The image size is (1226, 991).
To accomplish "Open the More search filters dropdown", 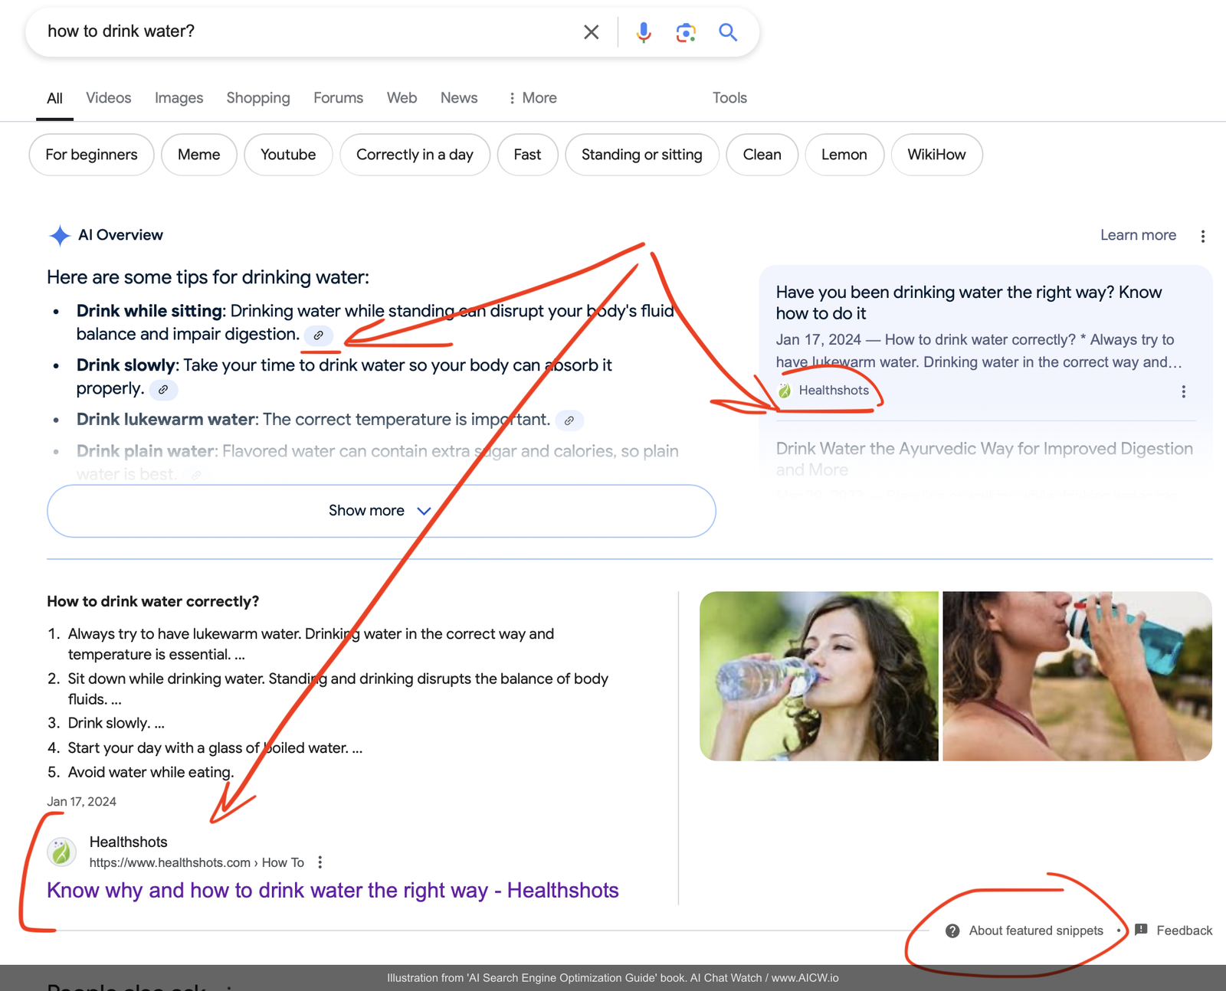I will coord(533,98).
